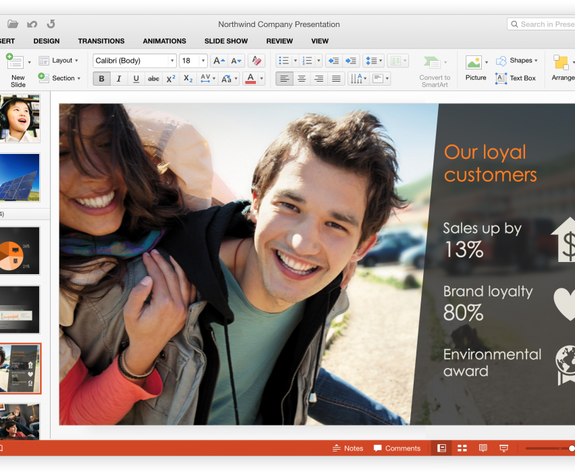Show the Comments pane
Image resolution: width=575 pixels, height=474 pixels.
[397, 448]
